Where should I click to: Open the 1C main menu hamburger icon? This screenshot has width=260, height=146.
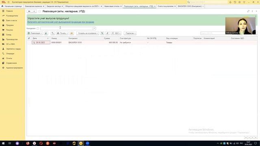click(x=9, y=2)
